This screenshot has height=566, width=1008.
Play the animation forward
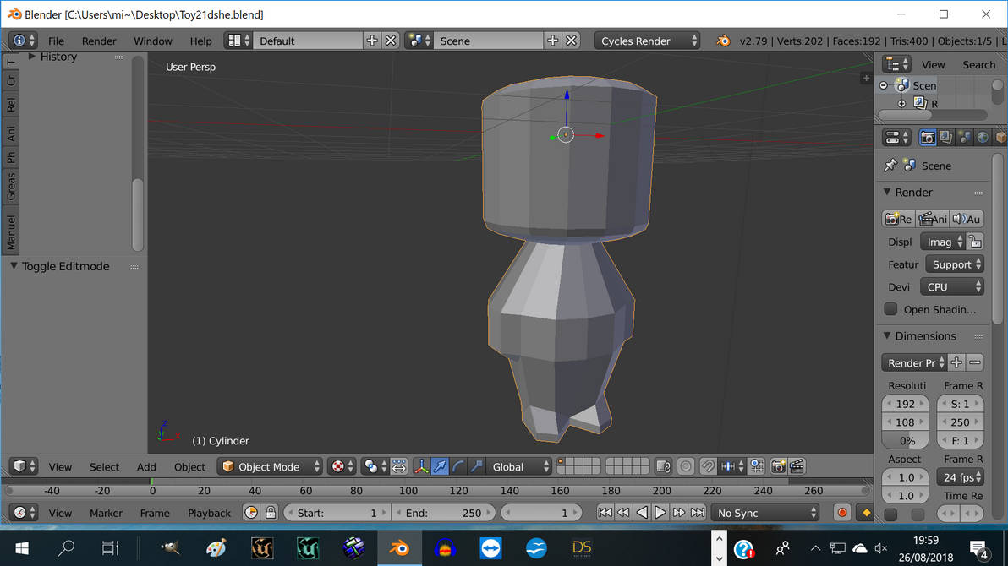coord(660,513)
